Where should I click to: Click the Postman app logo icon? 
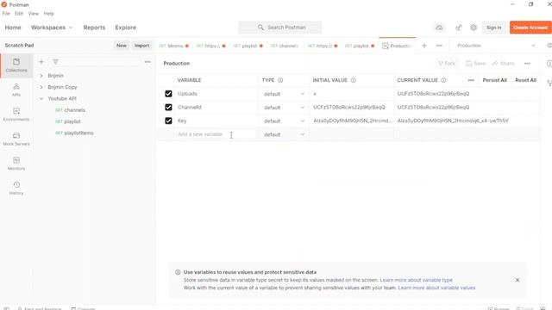point(3,4)
